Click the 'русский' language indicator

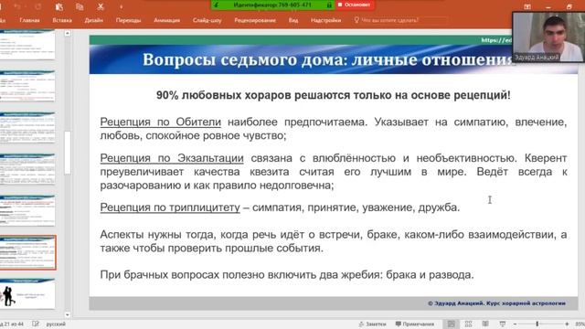click(56, 324)
